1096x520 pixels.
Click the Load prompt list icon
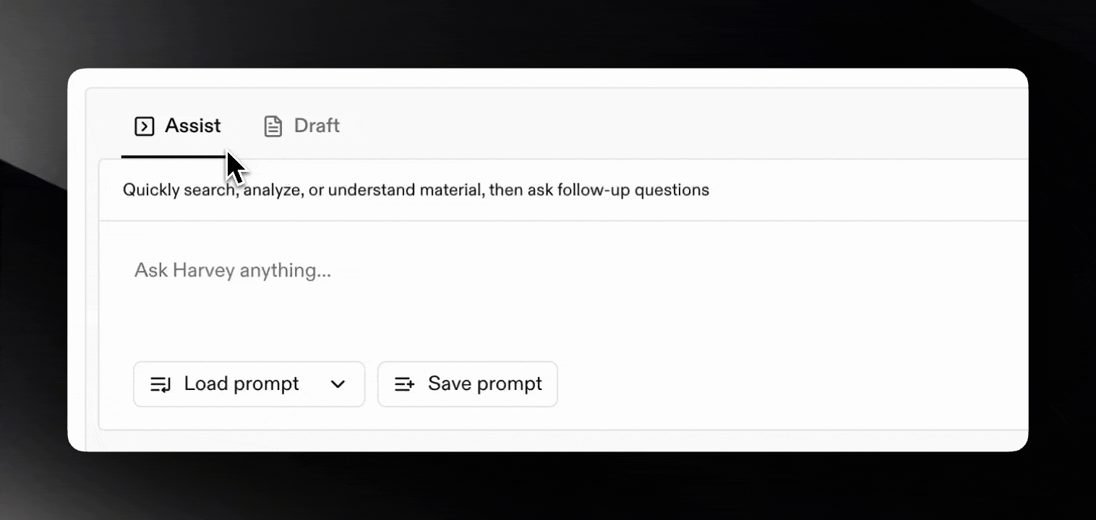[160, 384]
